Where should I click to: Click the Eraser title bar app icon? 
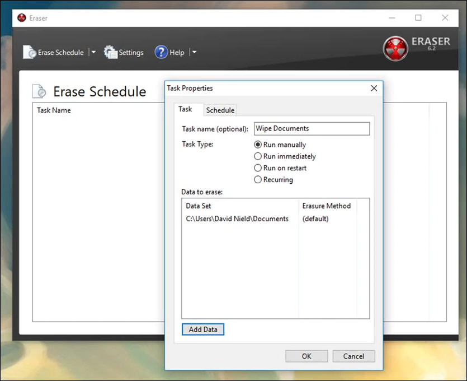[21, 18]
